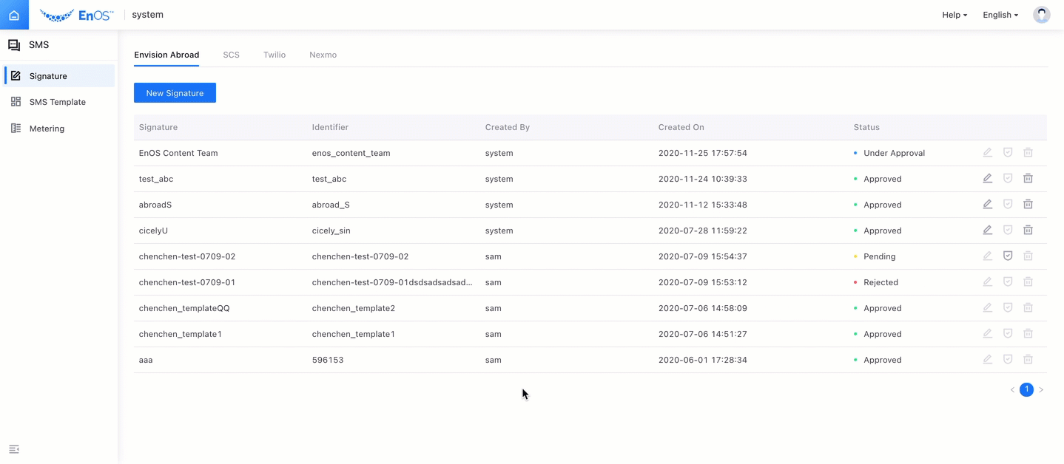The height and width of the screenshot is (464, 1064).
Task: Open the Nexmo tab
Action: 323,55
